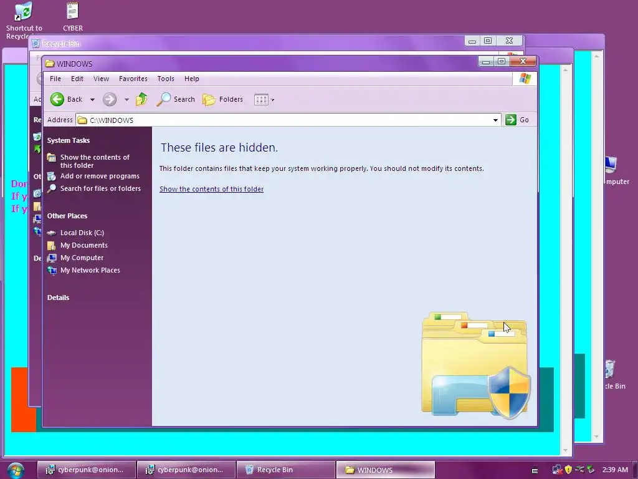
Task: Click the folder icon in the address bar
Action: click(82, 120)
